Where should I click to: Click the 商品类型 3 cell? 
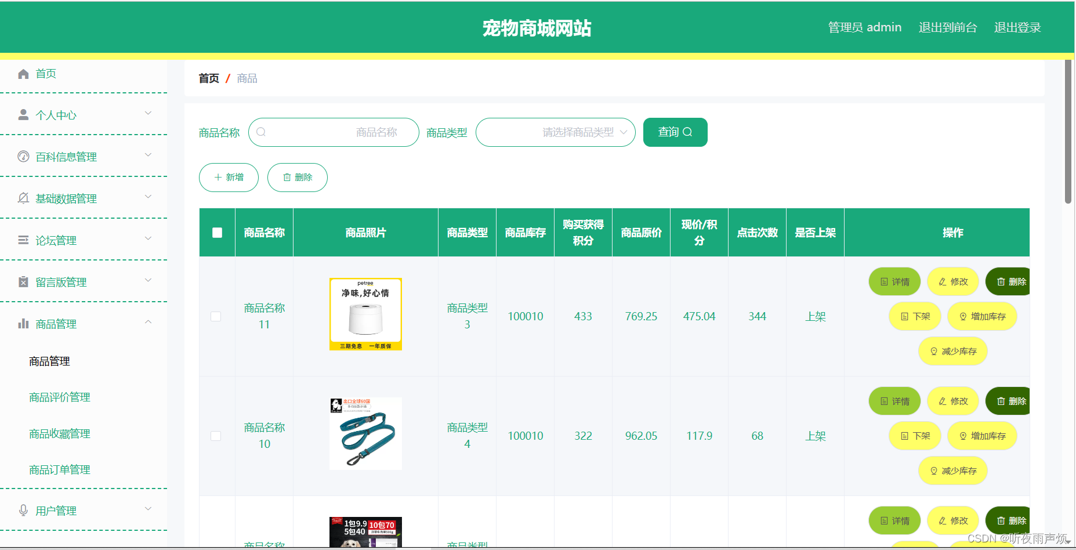coord(468,316)
